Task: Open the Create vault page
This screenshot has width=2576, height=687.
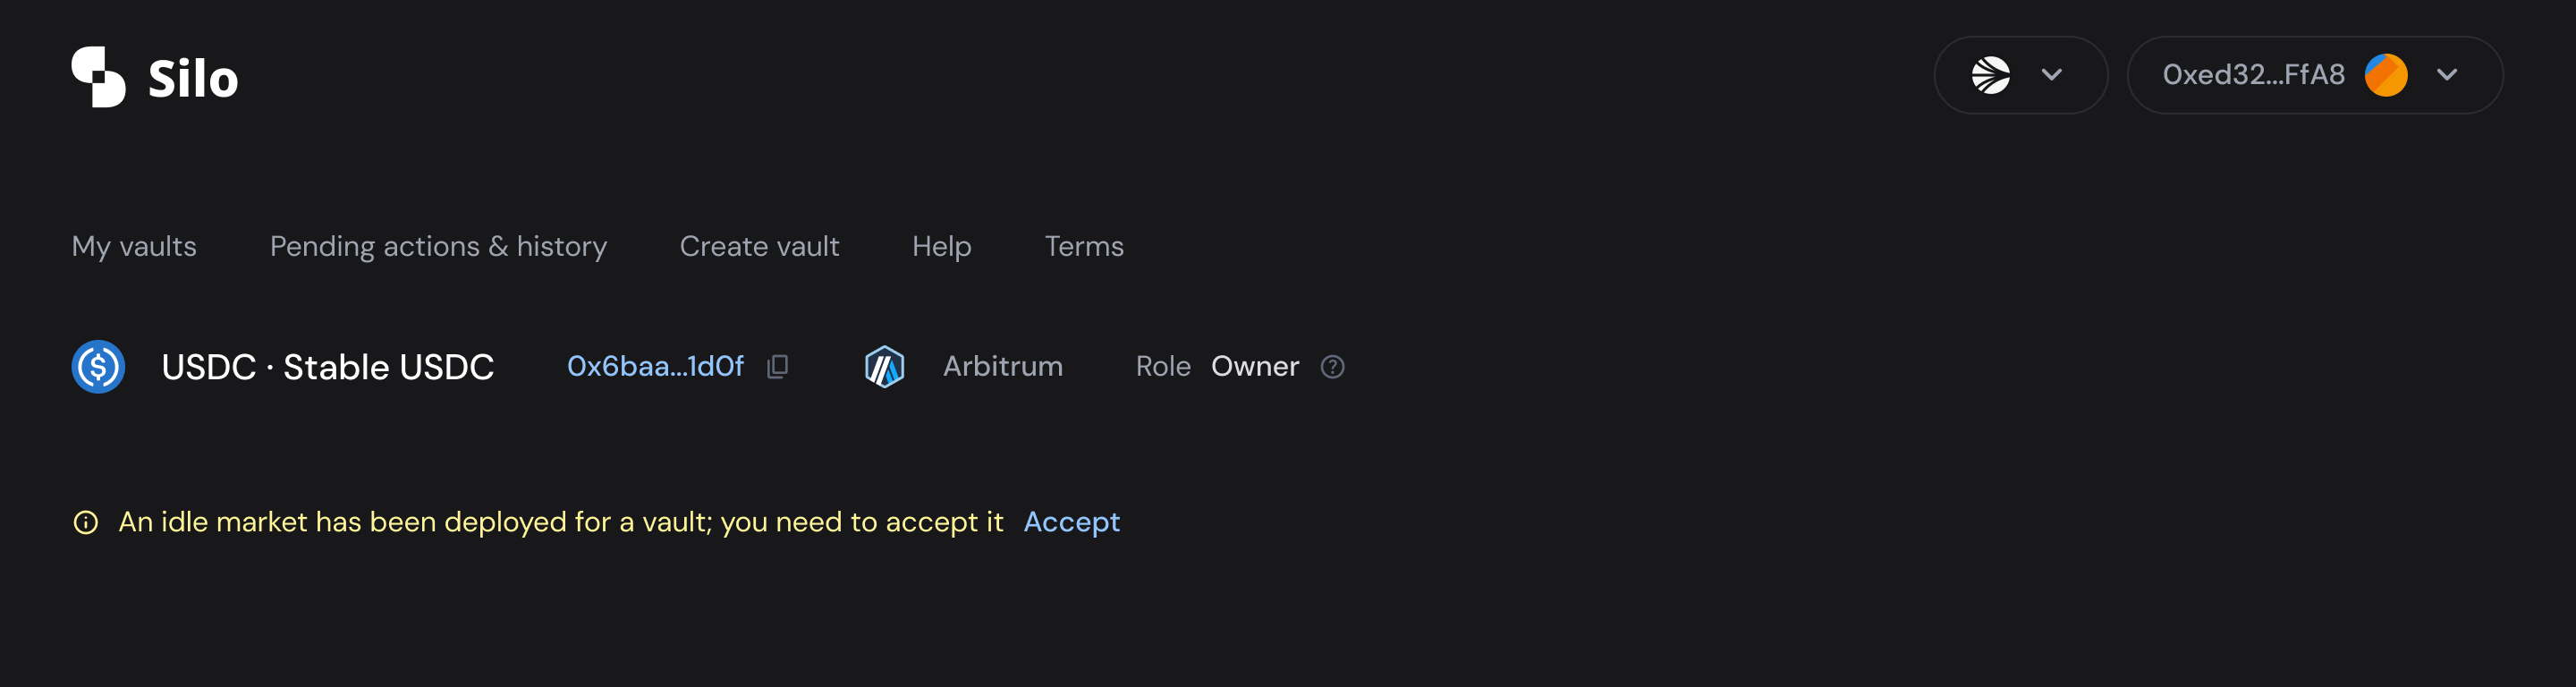Action: click(759, 246)
